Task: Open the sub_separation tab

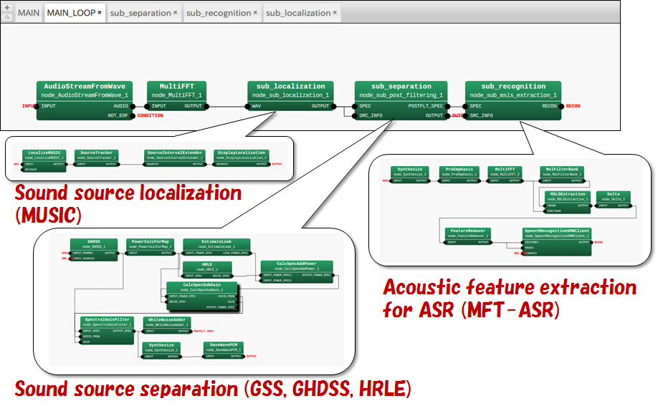Action: point(140,13)
